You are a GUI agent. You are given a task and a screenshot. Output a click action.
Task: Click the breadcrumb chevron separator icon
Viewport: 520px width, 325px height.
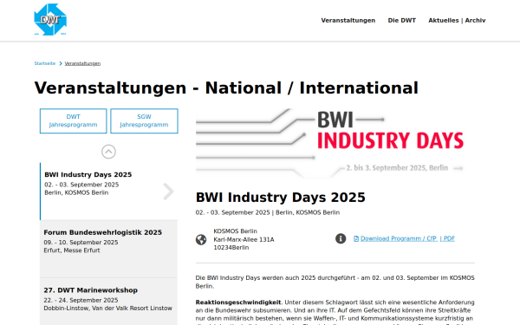tap(61, 63)
